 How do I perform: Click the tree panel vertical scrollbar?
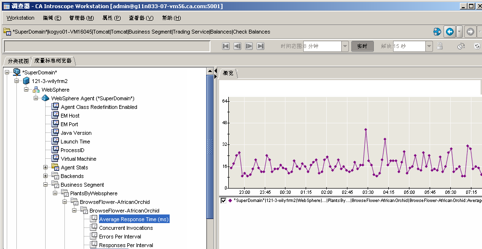coord(210,144)
